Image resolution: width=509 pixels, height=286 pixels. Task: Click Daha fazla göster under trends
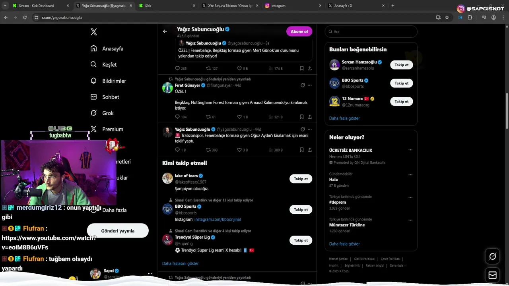pyautogui.click(x=344, y=244)
